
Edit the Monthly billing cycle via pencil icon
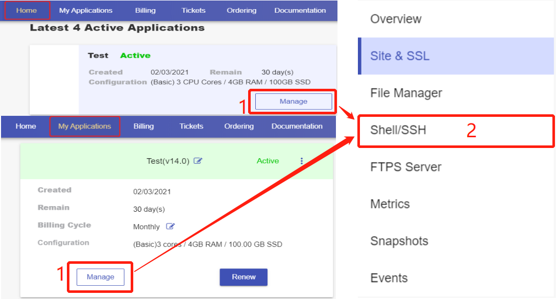pos(172,227)
